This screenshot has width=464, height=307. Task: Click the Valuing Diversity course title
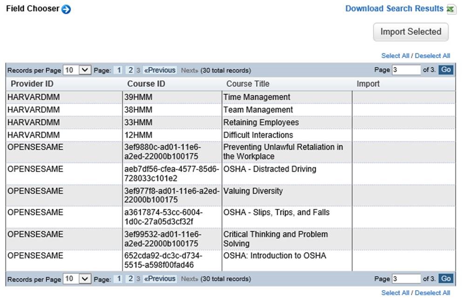click(x=253, y=191)
